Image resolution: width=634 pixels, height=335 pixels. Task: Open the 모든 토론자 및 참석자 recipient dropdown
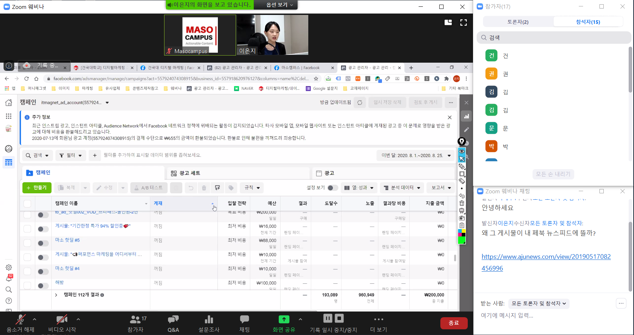pyautogui.click(x=539, y=304)
